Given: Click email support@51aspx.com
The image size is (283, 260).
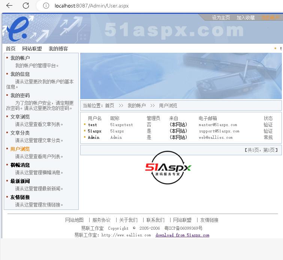Looking at the screenshot, I should tap(219, 131).
